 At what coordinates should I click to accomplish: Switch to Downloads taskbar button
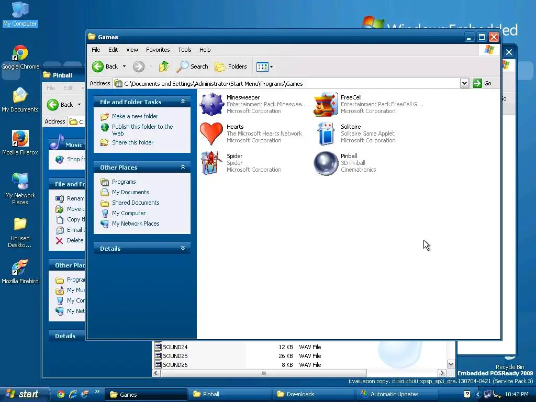coord(312,394)
